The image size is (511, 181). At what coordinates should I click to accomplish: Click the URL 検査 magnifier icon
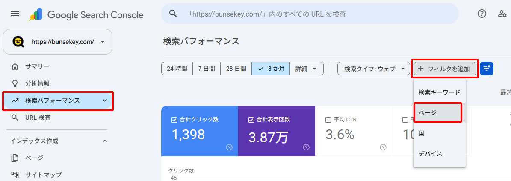point(15,118)
